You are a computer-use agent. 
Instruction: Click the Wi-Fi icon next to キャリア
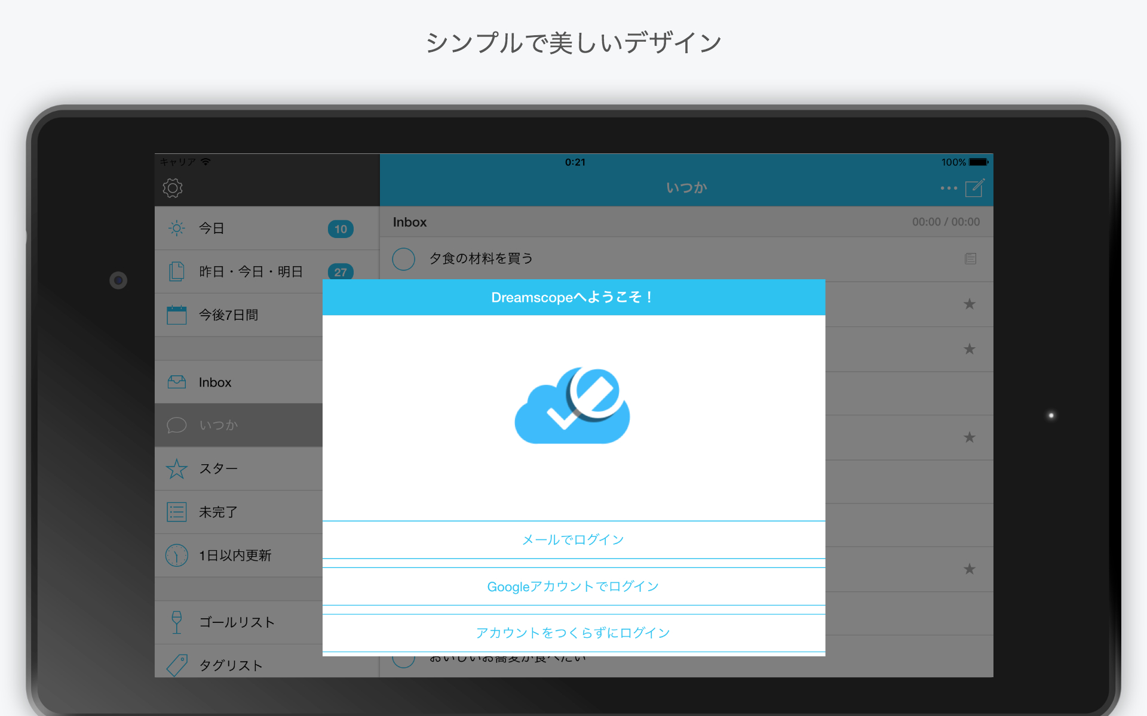point(206,162)
